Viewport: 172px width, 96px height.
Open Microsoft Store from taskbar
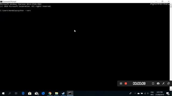point(30,93)
